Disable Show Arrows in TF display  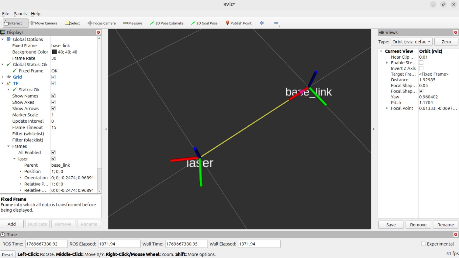point(53,108)
